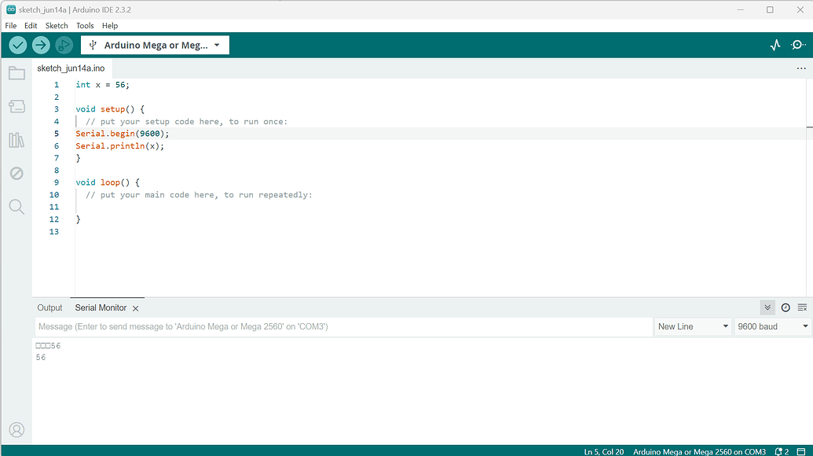The height and width of the screenshot is (456, 813).
Task: Upload the sketch with the arrow icon
Action: [40, 45]
